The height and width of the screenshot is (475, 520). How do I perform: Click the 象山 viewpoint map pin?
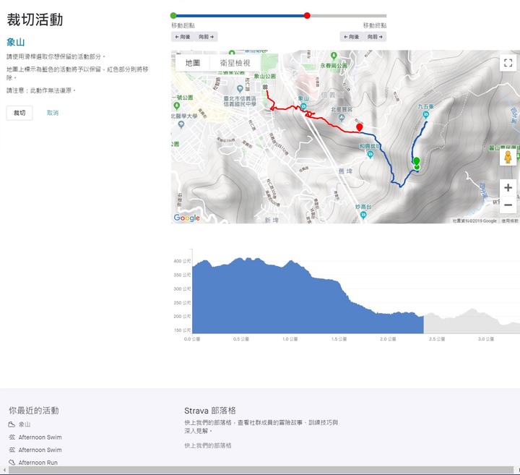coord(303,106)
